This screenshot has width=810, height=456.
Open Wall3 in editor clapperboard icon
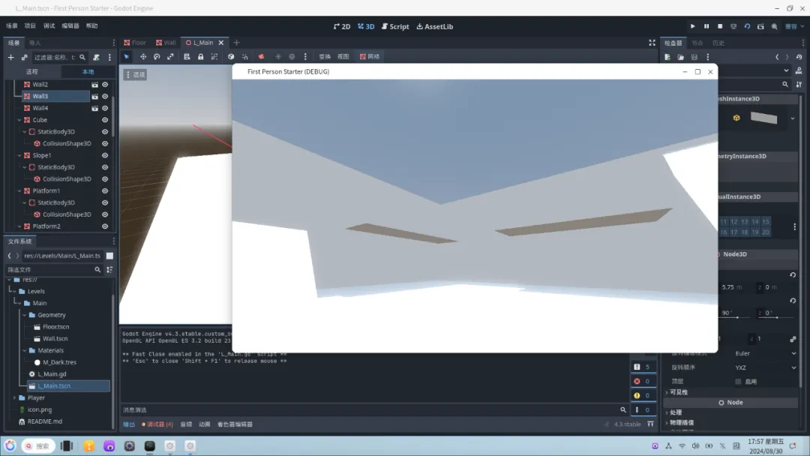tap(94, 97)
